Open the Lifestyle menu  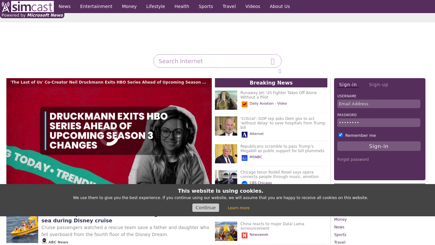click(155, 6)
